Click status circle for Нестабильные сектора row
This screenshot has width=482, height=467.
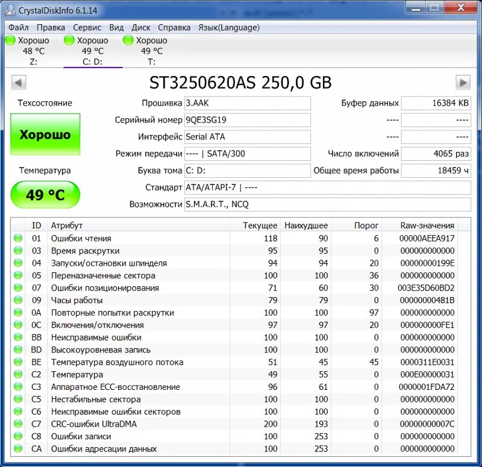click(x=18, y=399)
